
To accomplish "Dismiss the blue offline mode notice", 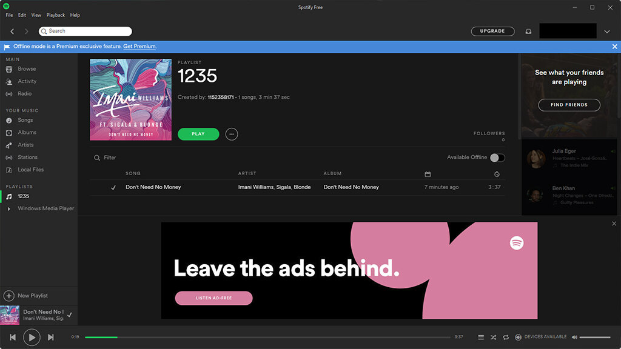I will pyautogui.click(x=615, y=47).
